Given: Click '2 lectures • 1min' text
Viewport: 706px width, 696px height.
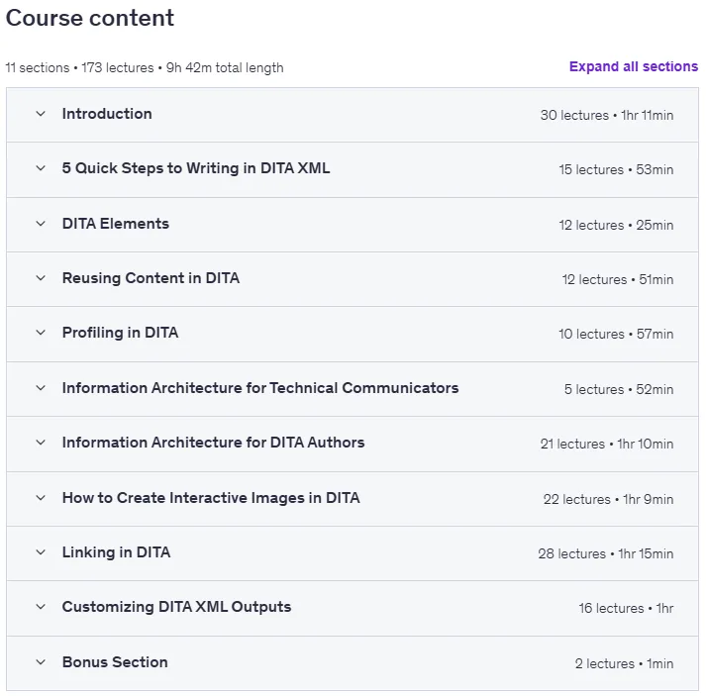Looking at the screenshot, I should coord(624,663).
